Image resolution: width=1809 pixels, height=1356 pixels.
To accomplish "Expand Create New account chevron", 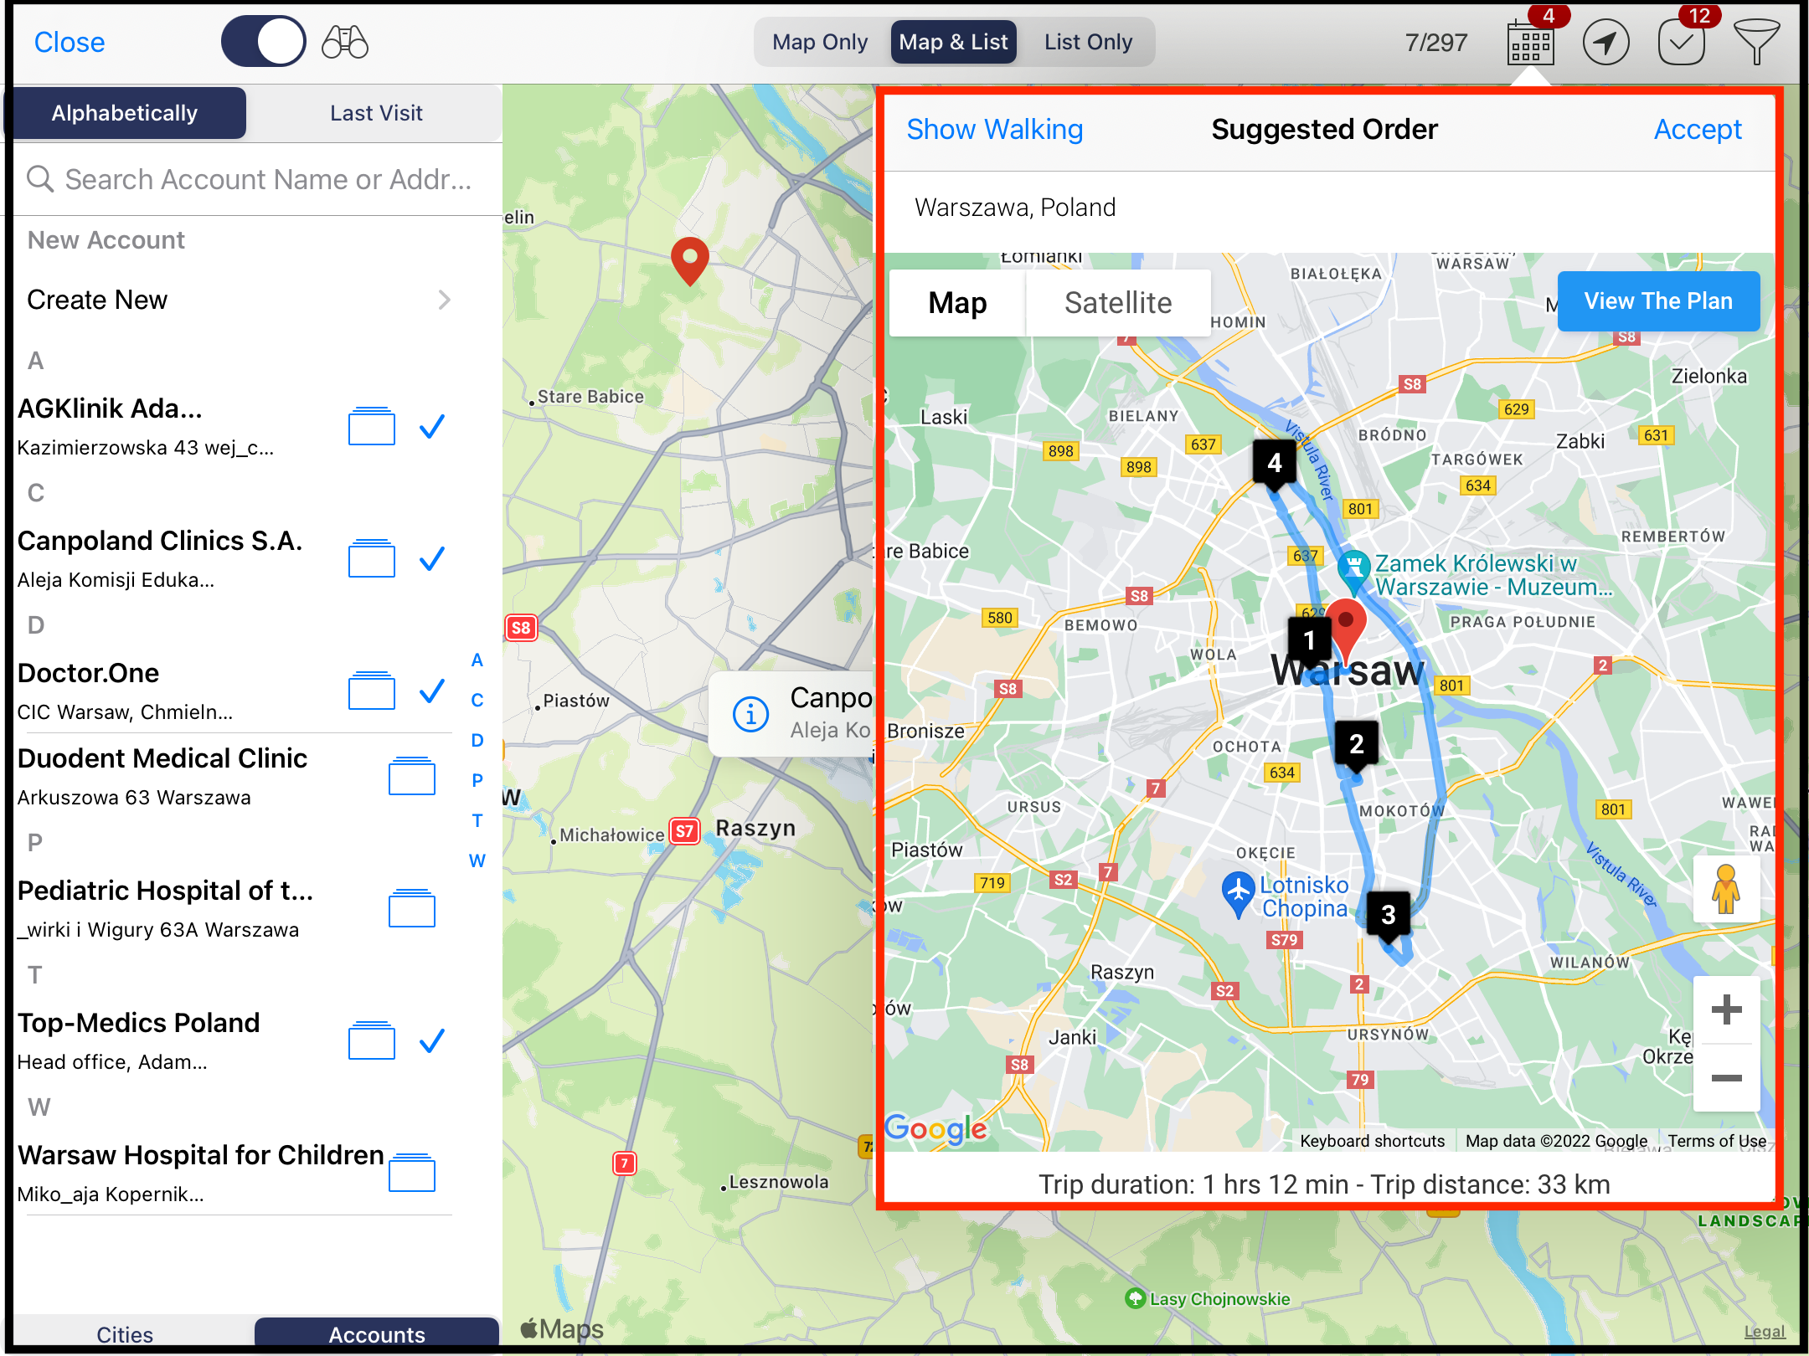I will pos(444,300).
